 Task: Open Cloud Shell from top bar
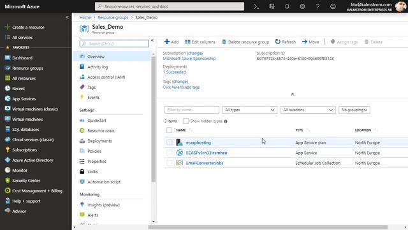click(256, 6)
